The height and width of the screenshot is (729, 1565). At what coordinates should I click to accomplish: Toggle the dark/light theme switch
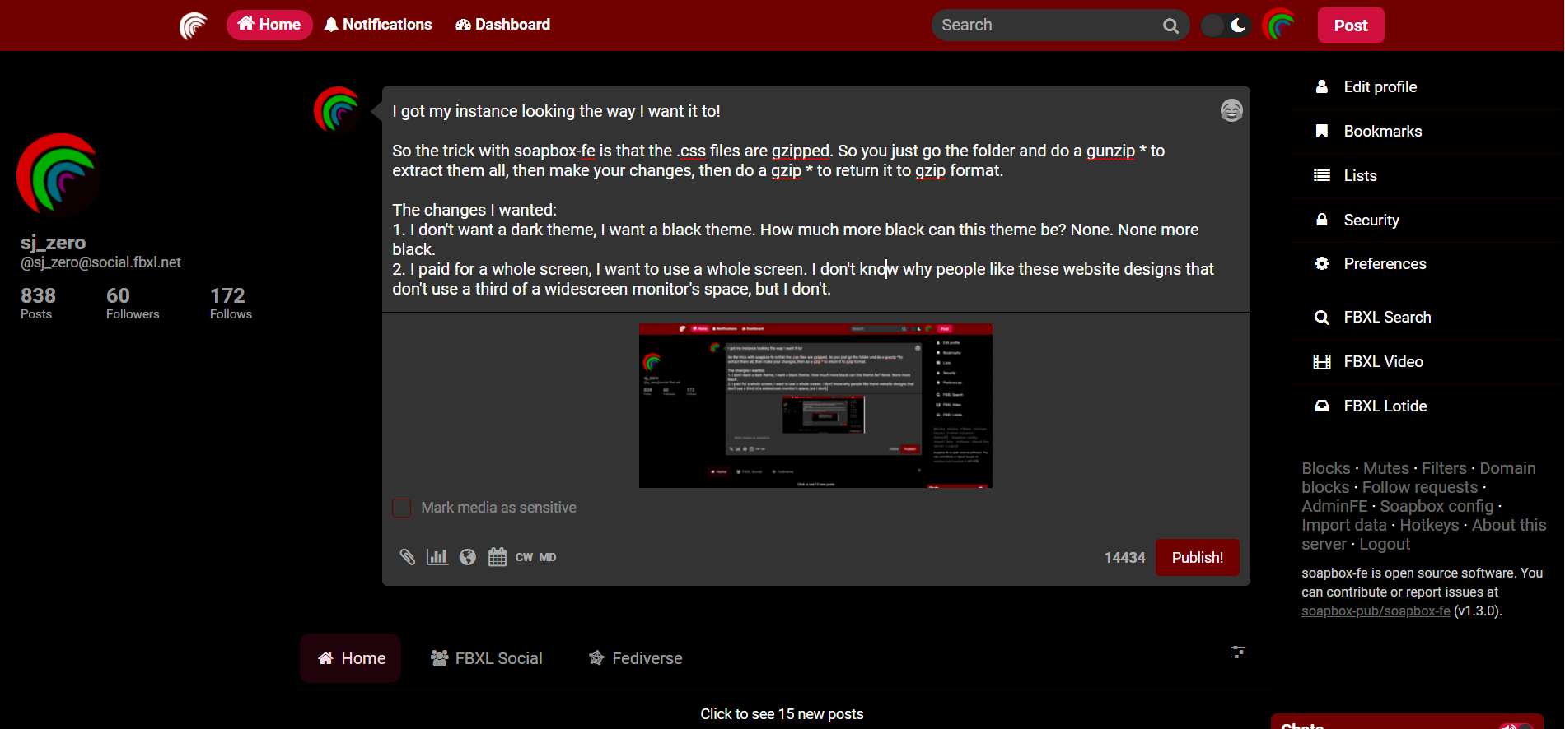click(x=1226, y=26)
